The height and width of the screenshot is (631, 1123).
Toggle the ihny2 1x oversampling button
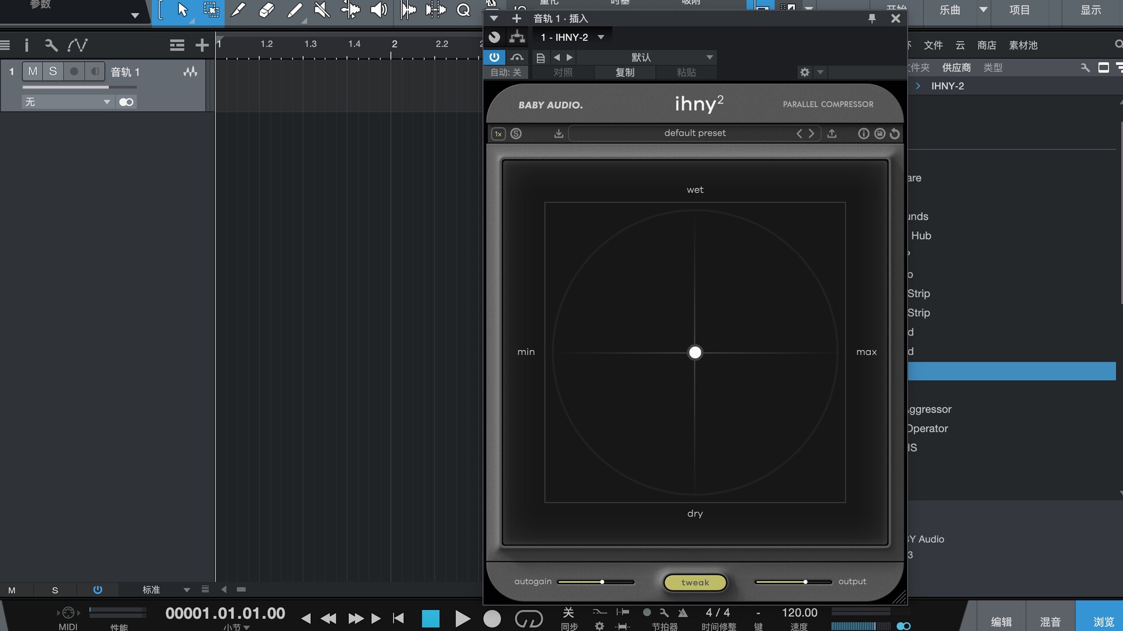(x=498, y=134)
